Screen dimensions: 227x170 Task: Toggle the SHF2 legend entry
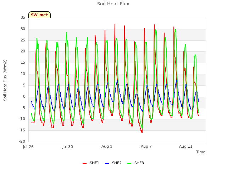pyautogui.click(x=113, y=163)
